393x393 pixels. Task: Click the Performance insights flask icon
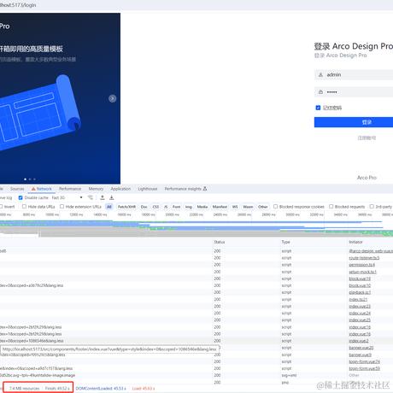205,189
